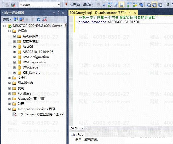Select KIS_Sample database
This screenshot has height=144, width=173.
point(31,73)
